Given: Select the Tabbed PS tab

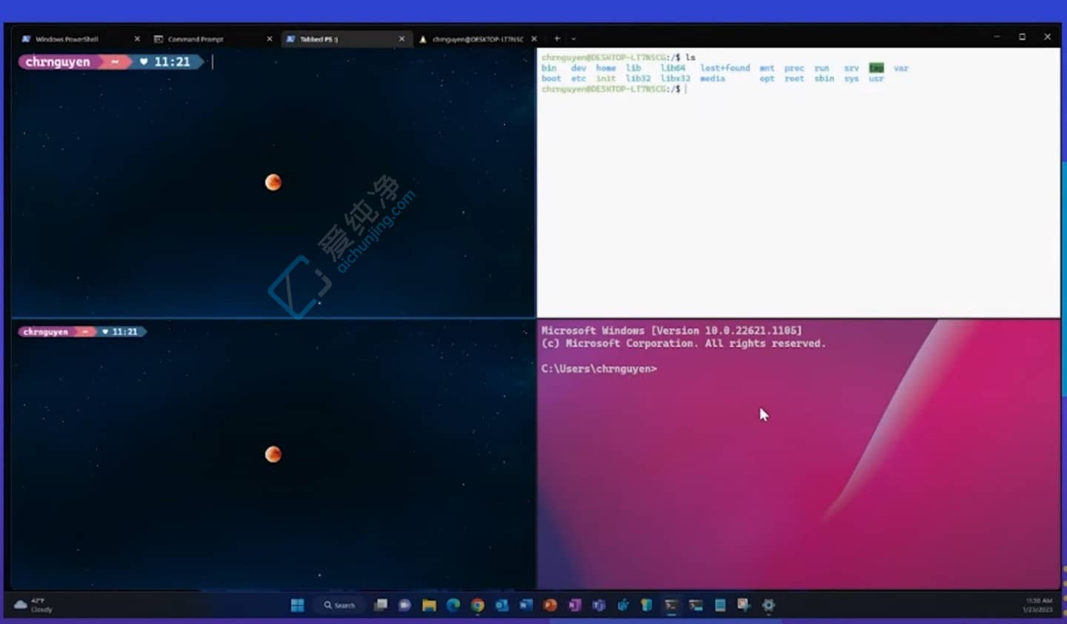Looking at the screenshot, I should pyautogui.click(x=345, y=39).
